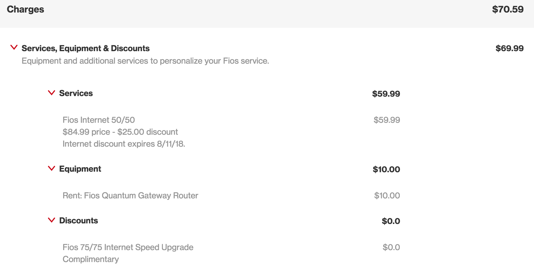The image size is (534, 270).
Task: Select the Services, Equipment & Discounts heading
Action: point(85,48)
